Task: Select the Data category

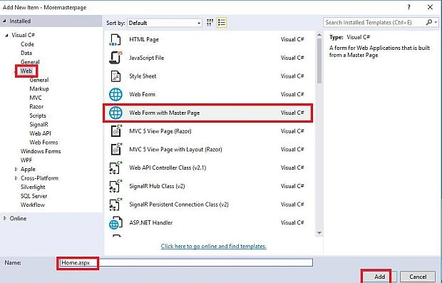Action: (x=26, y=53)
